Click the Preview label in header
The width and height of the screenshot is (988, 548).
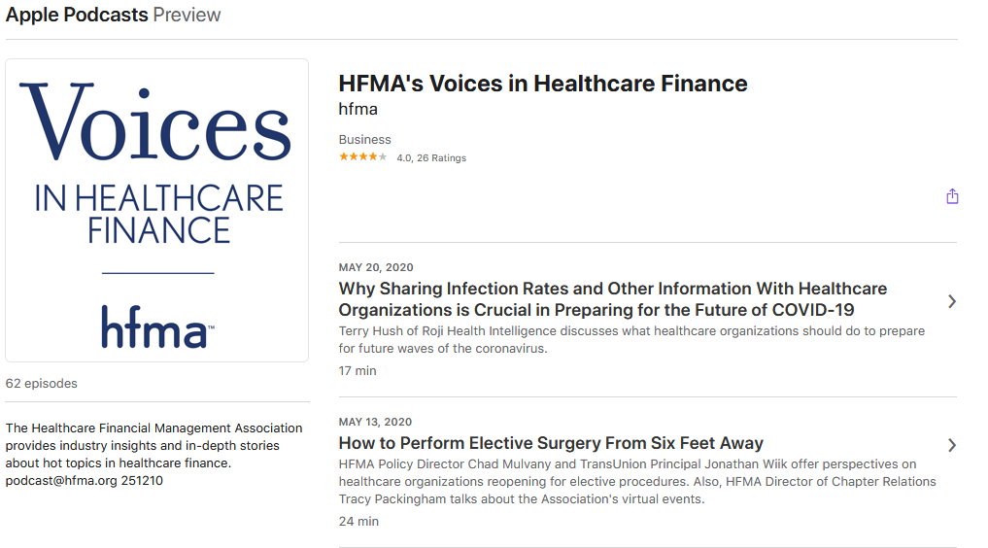(187, 15)
